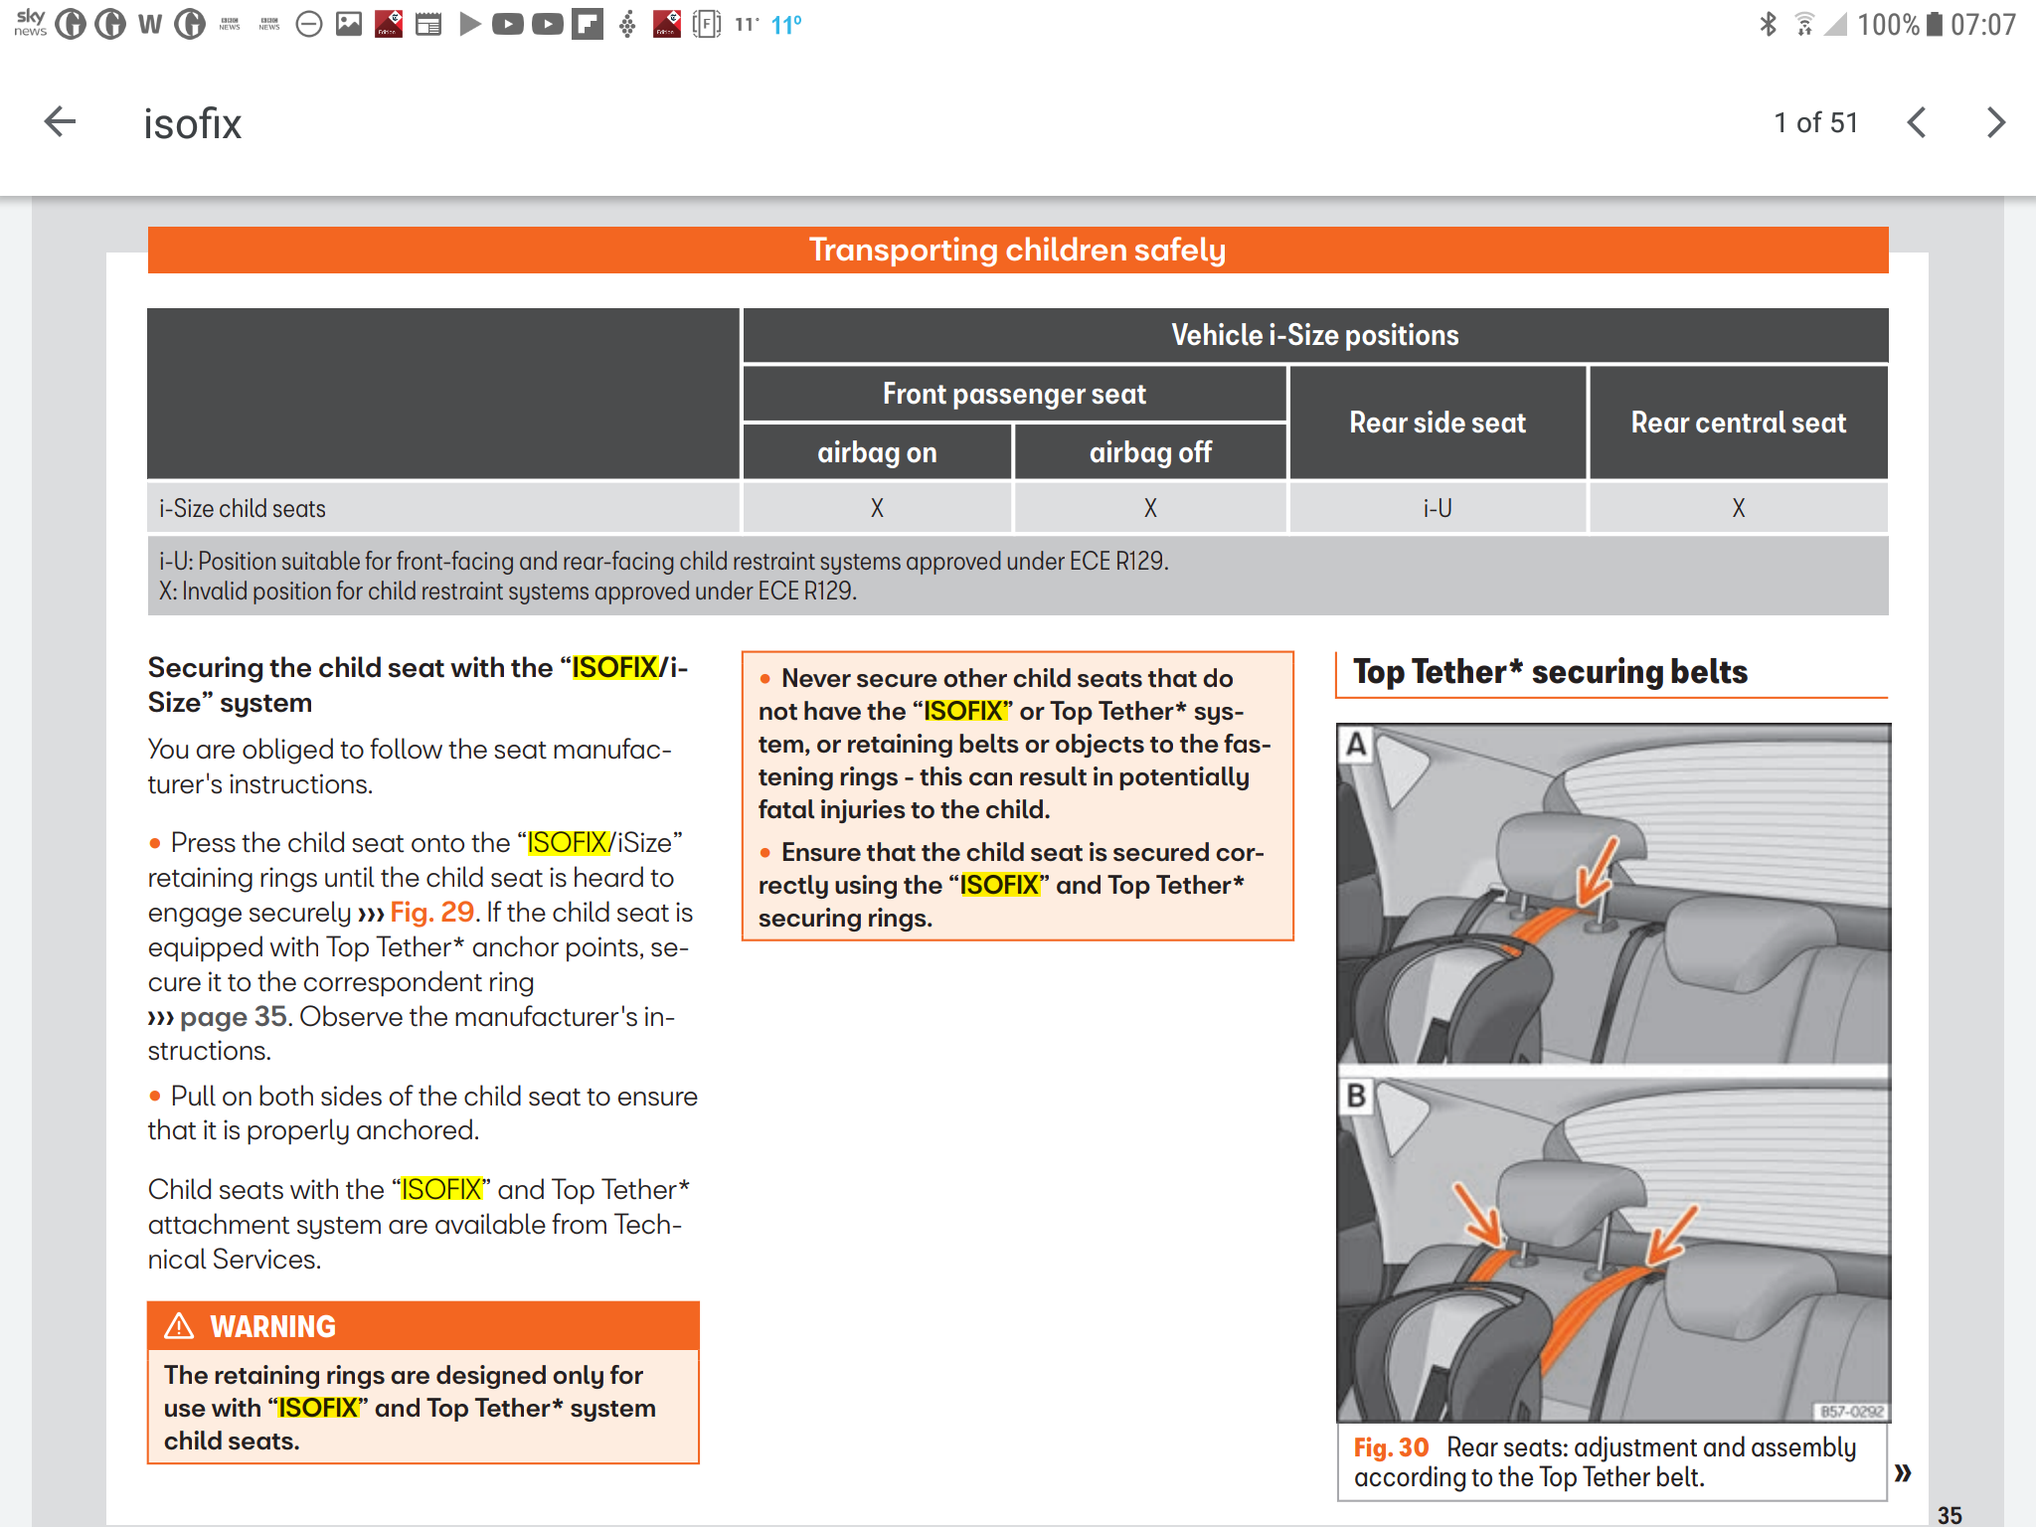
Task: Tap 'Pull on both sides' bullet paragraph
Action: pyautogui.click(x=423, y=1112)
